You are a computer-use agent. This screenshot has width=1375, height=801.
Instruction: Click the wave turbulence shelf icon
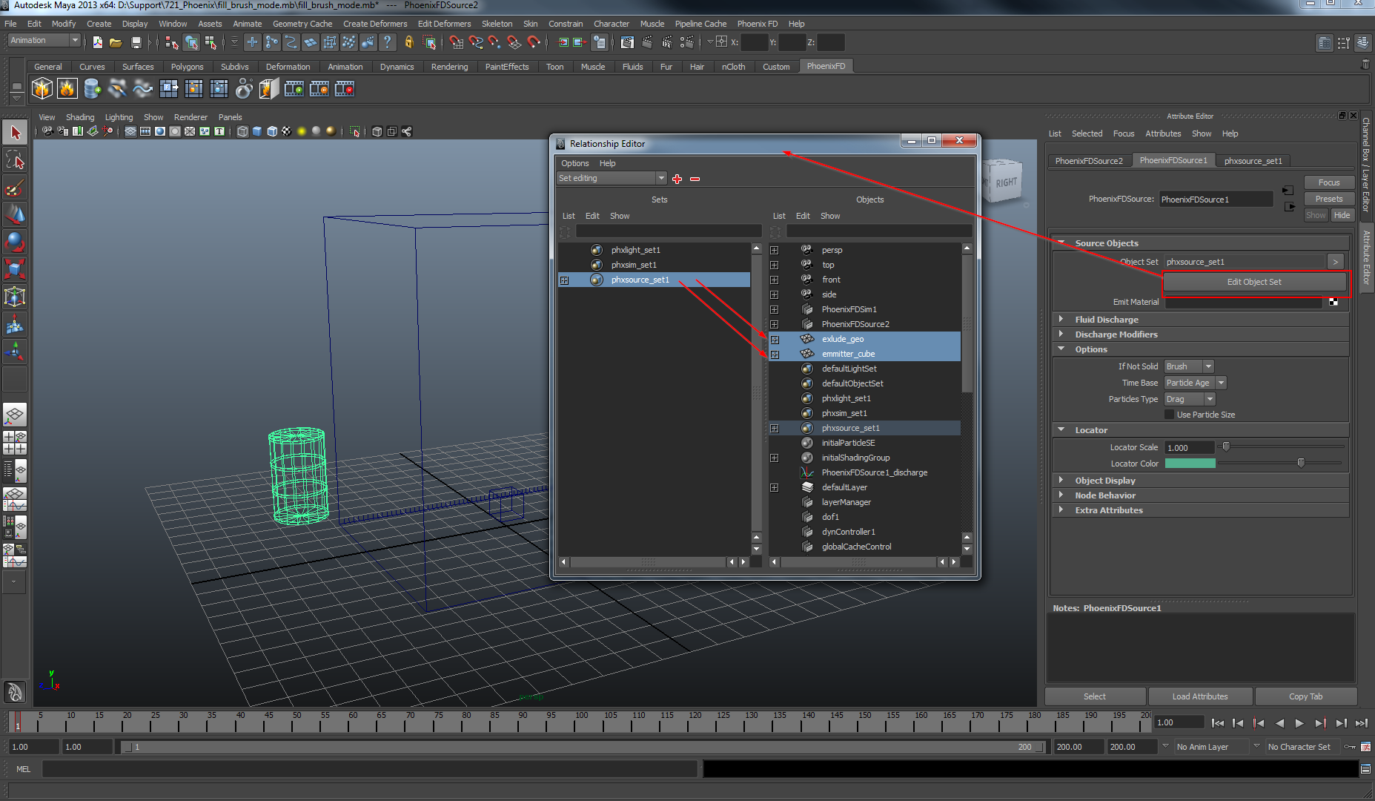(142, 89)
